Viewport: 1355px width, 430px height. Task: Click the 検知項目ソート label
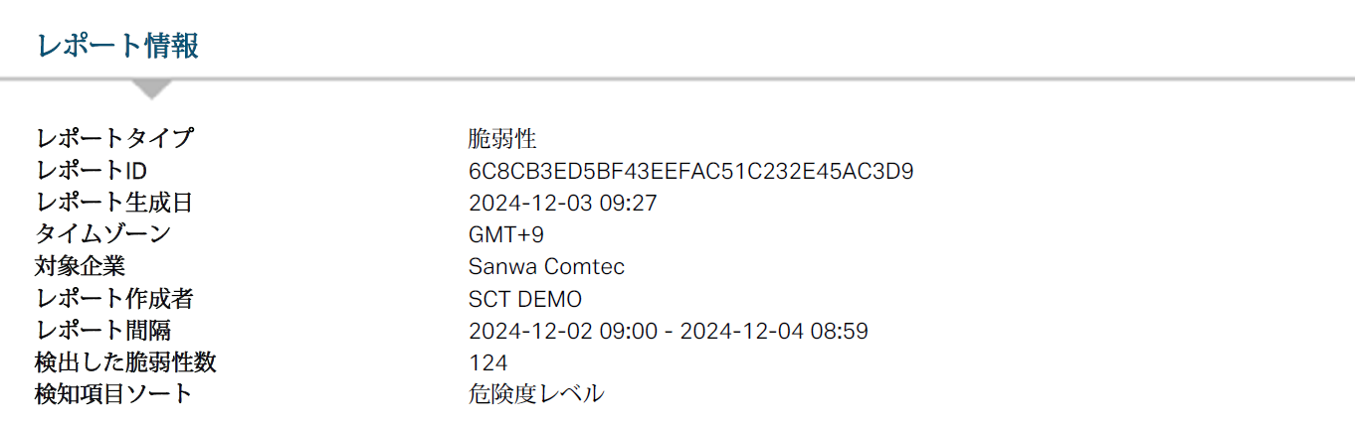(x=113, y=393)
